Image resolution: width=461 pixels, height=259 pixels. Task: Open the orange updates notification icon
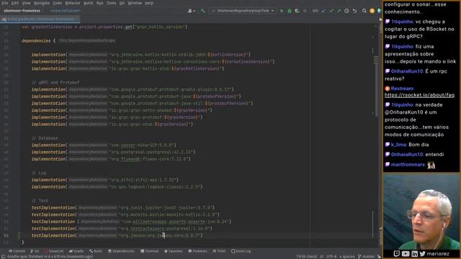coord(372,11)
